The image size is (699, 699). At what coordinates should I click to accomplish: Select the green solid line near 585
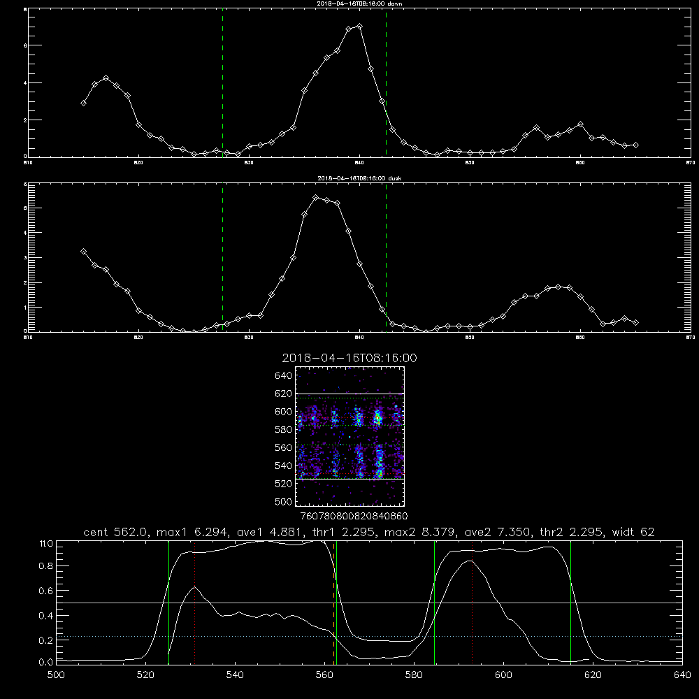[434, 603]
